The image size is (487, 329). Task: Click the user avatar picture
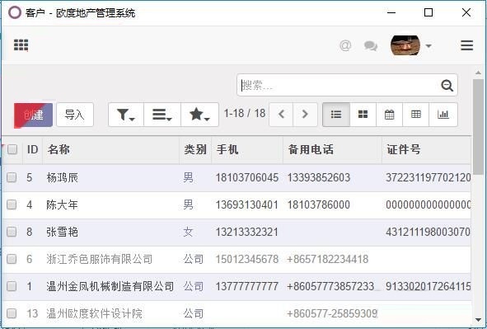(x=405, y=45)
